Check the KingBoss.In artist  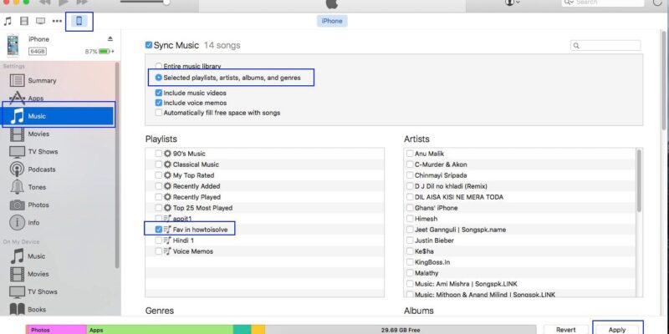[410, 262]
